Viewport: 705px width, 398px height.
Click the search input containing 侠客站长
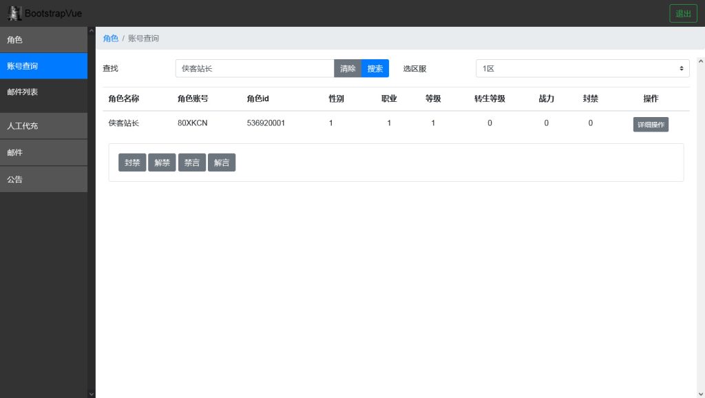pyautogui.click(x=255, y=68)
